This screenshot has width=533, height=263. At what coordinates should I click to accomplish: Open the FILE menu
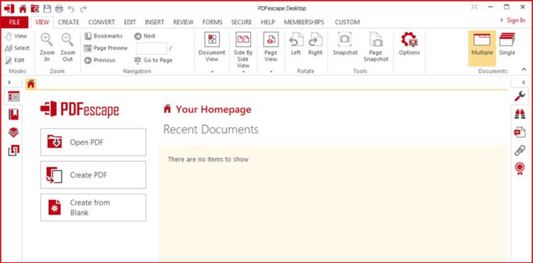14,22
